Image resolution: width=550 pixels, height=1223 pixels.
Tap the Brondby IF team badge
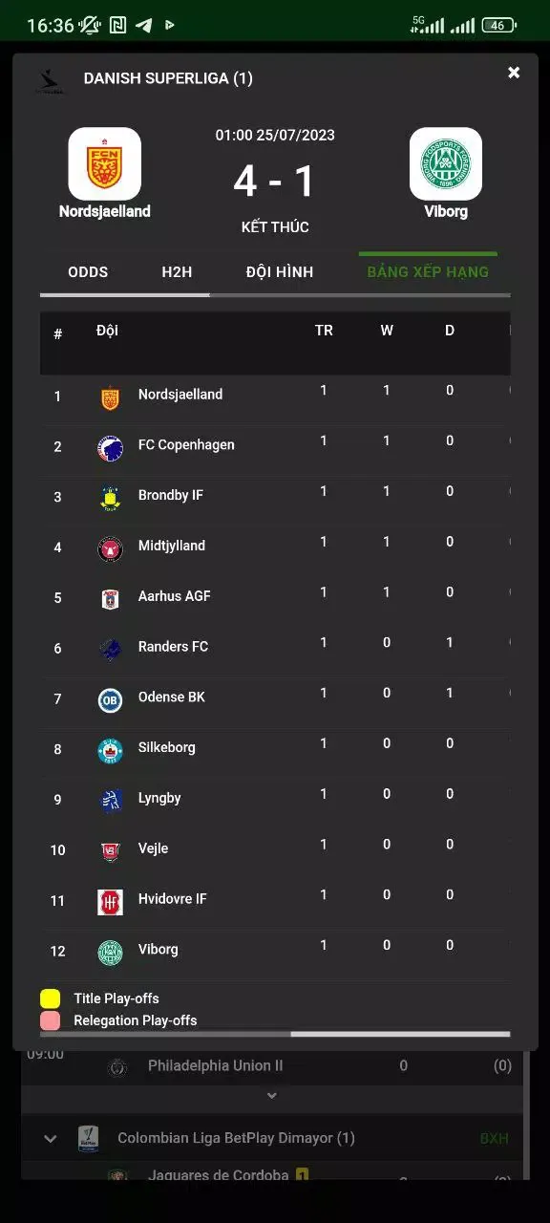tap(111, 499)
